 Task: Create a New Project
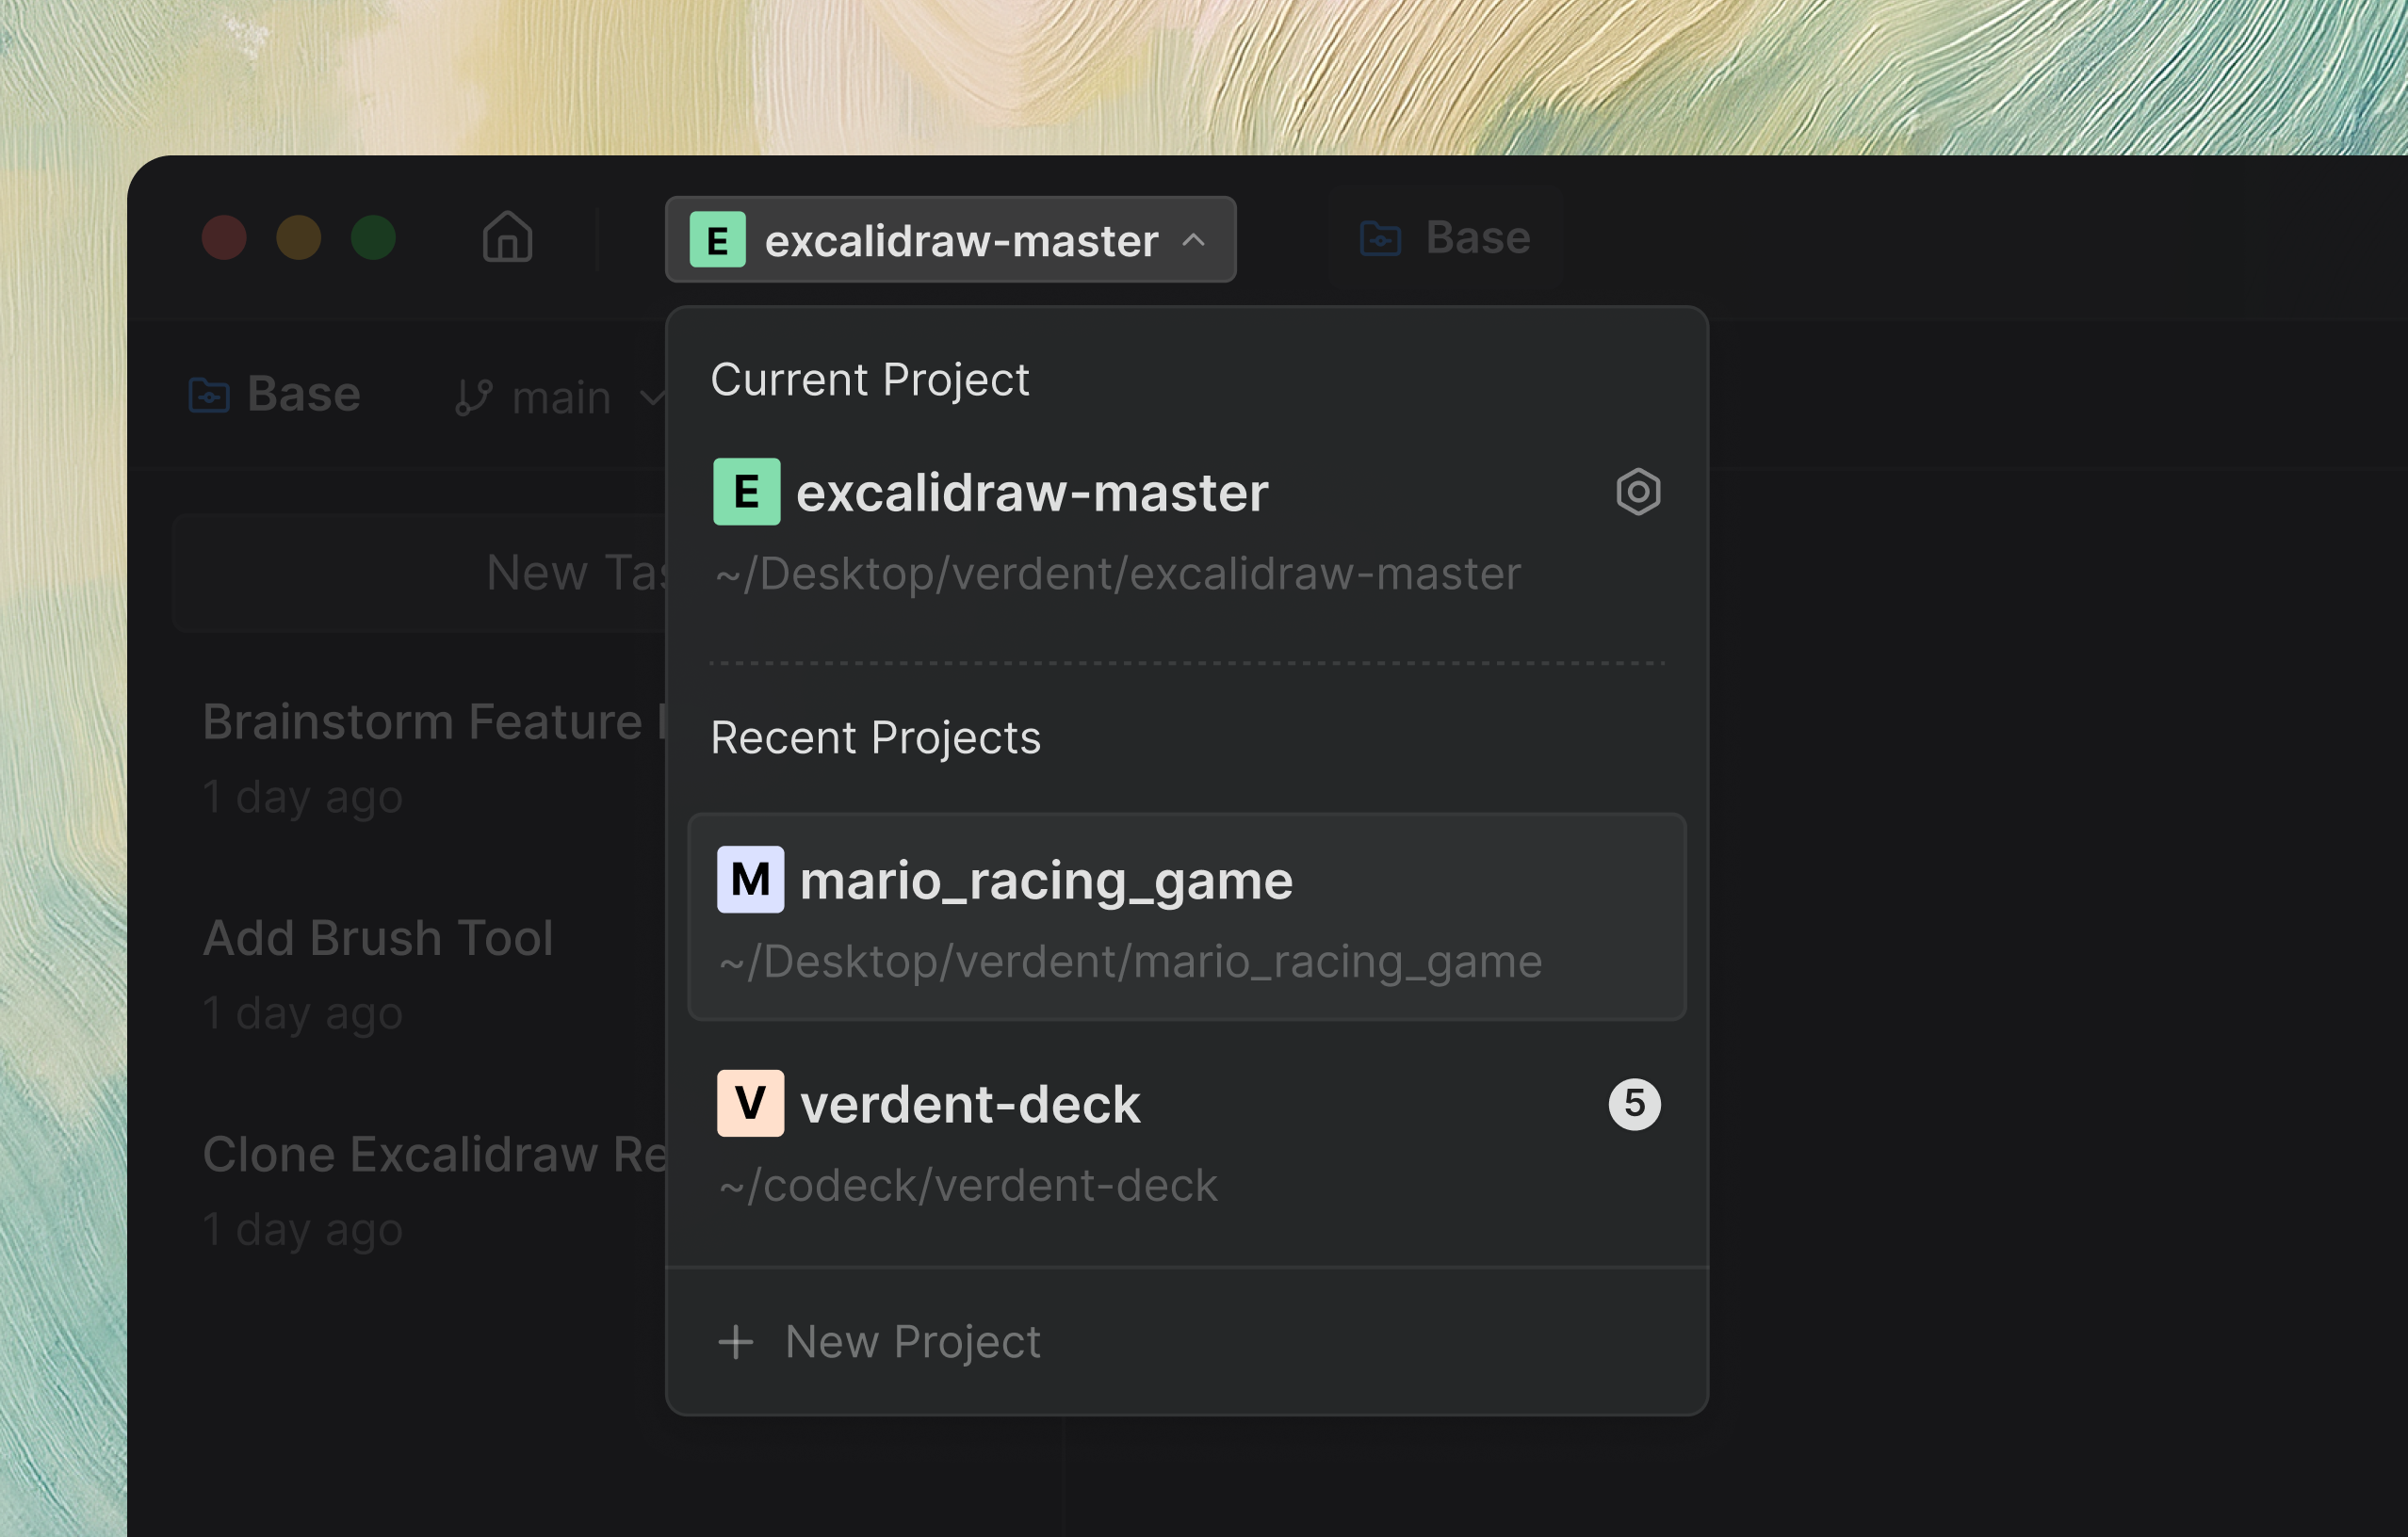(1186, 1341)
